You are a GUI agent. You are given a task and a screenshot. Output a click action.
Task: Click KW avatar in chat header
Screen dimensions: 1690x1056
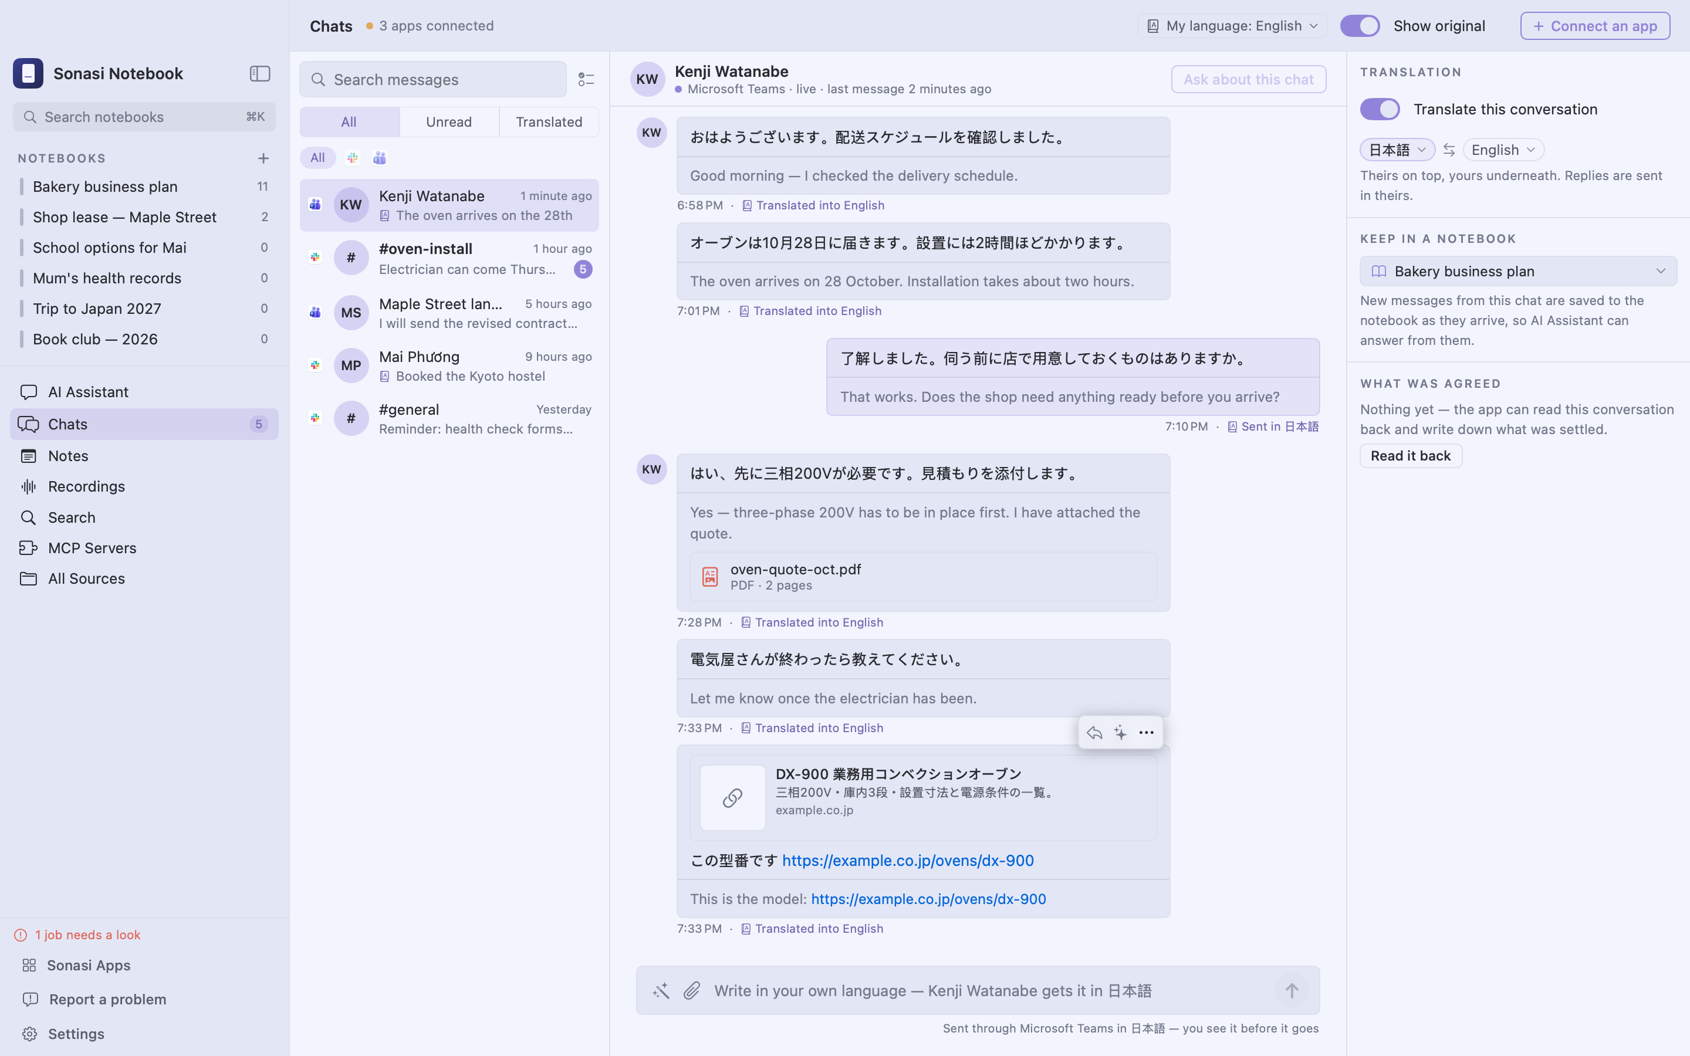click(x=647, y=79)
